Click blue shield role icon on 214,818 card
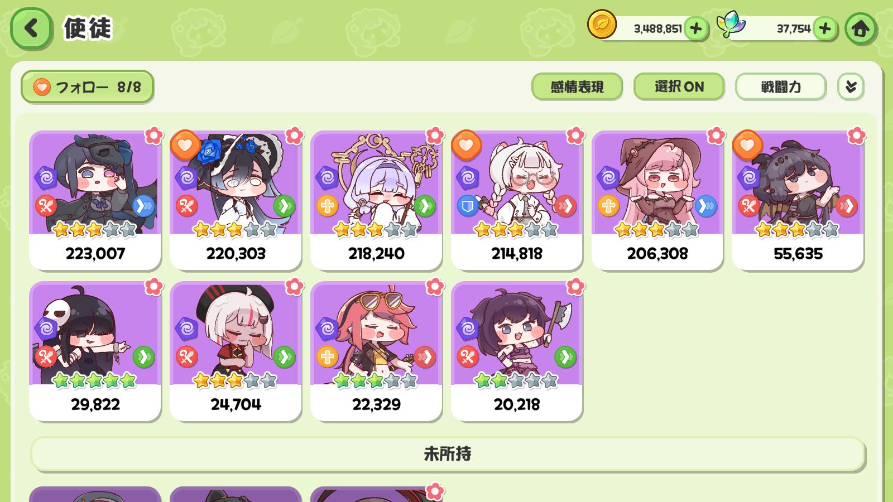The width and height of the screenshot is (893, 502). click(x=468, y=206)
